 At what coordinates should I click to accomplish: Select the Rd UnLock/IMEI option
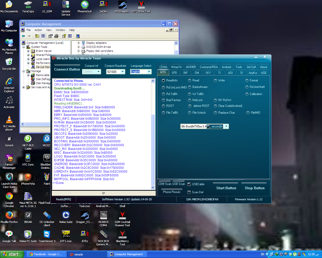pyautogui.click(x=174, y=87)
